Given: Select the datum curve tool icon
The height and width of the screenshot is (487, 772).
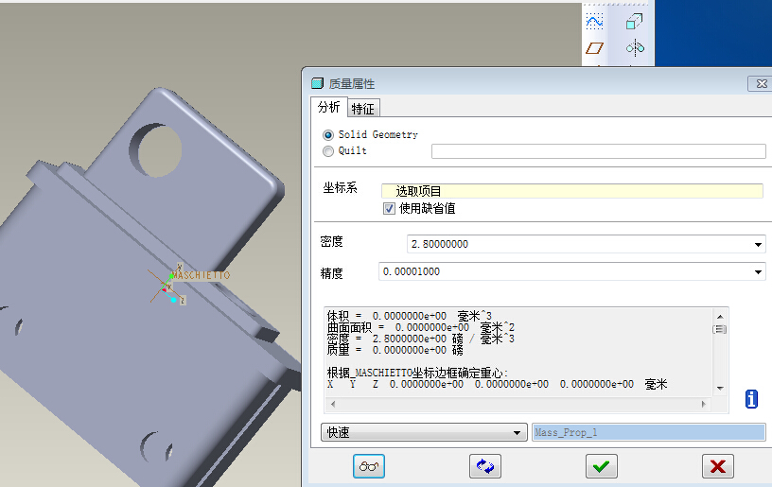Looking at the screenshot, I should (x=594, y=22).
